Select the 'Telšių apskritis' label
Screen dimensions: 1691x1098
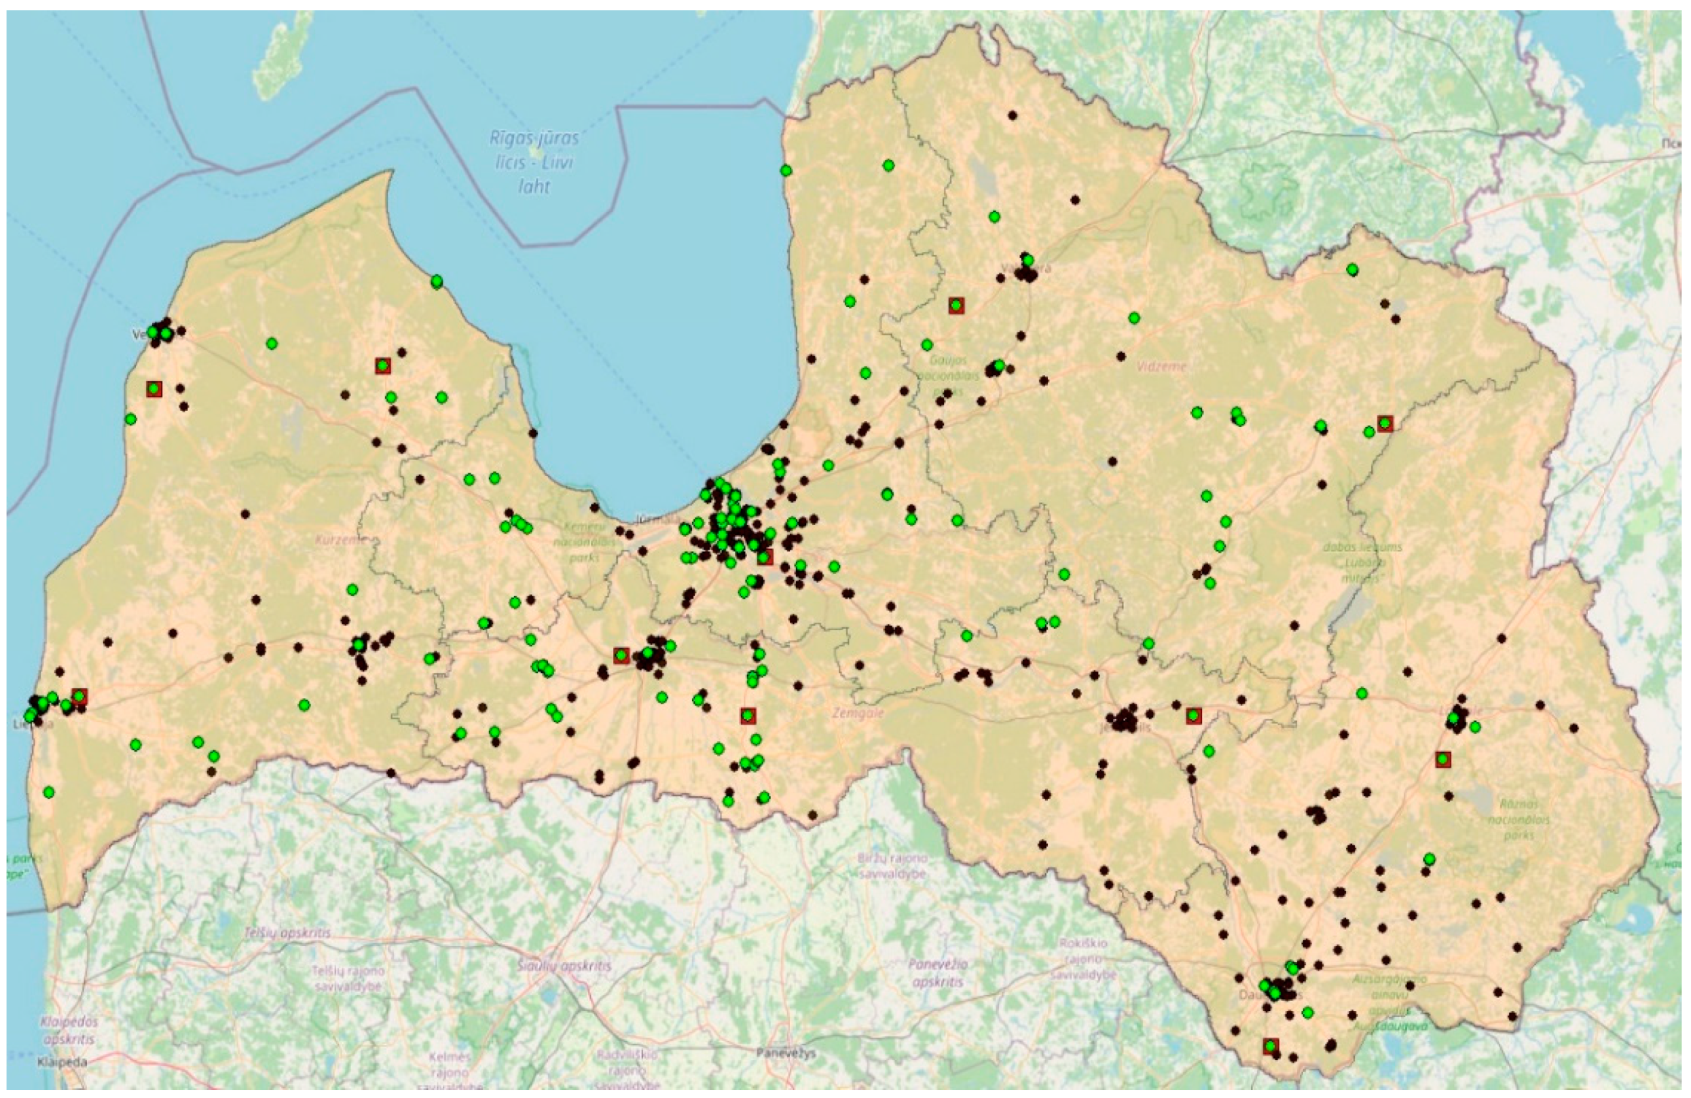[288, 932]
